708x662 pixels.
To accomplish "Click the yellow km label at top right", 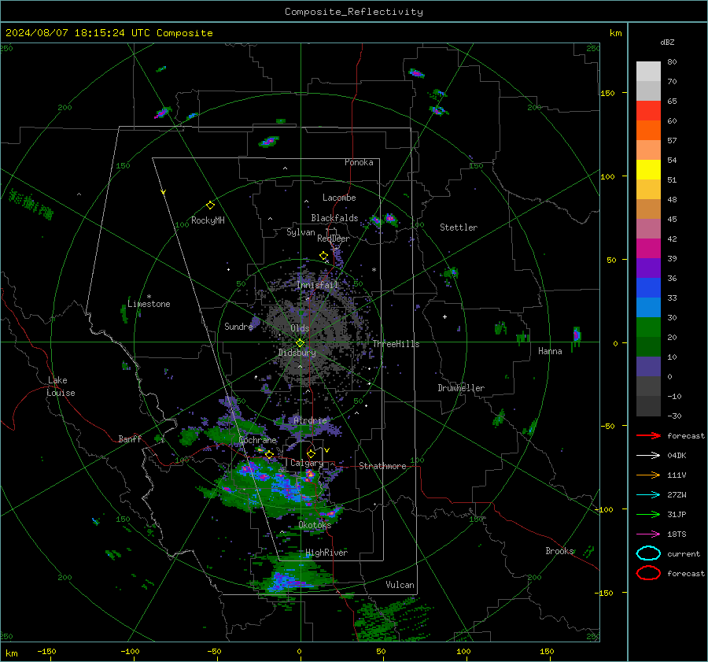I will (615, 33).
